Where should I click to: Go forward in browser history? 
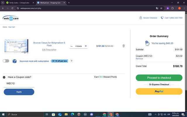pos(8,8)
